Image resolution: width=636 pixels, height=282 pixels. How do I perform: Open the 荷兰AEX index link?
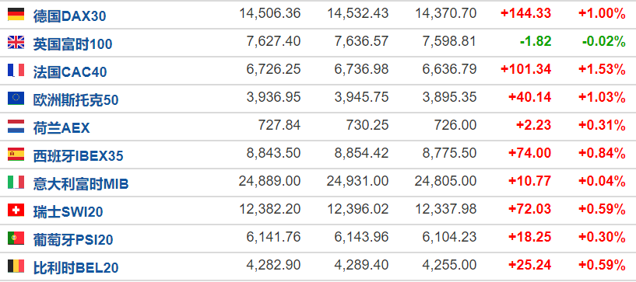click(61, 128)
